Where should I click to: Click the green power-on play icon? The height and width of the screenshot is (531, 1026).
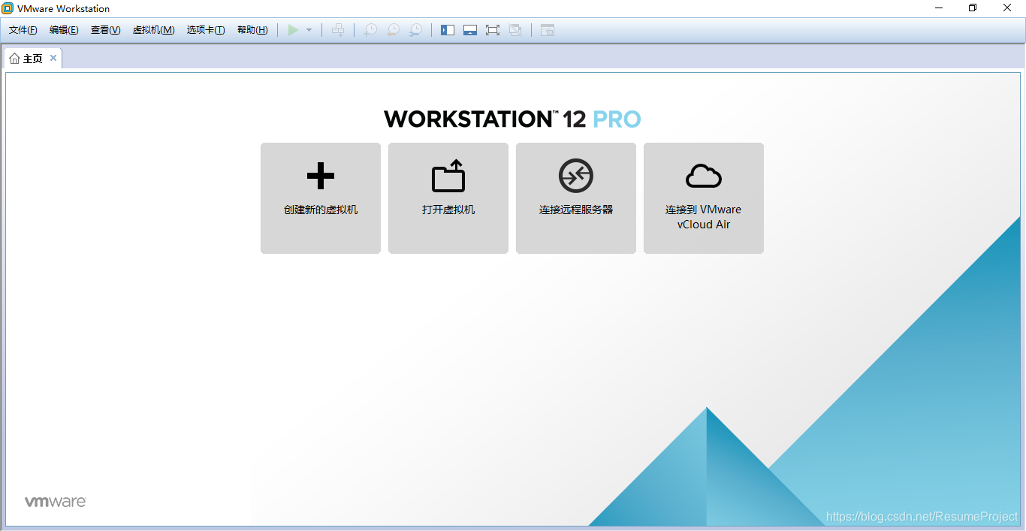click(294, 30)
